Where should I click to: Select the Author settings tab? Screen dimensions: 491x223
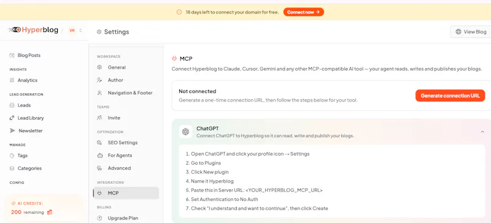(x=126, y=80)
